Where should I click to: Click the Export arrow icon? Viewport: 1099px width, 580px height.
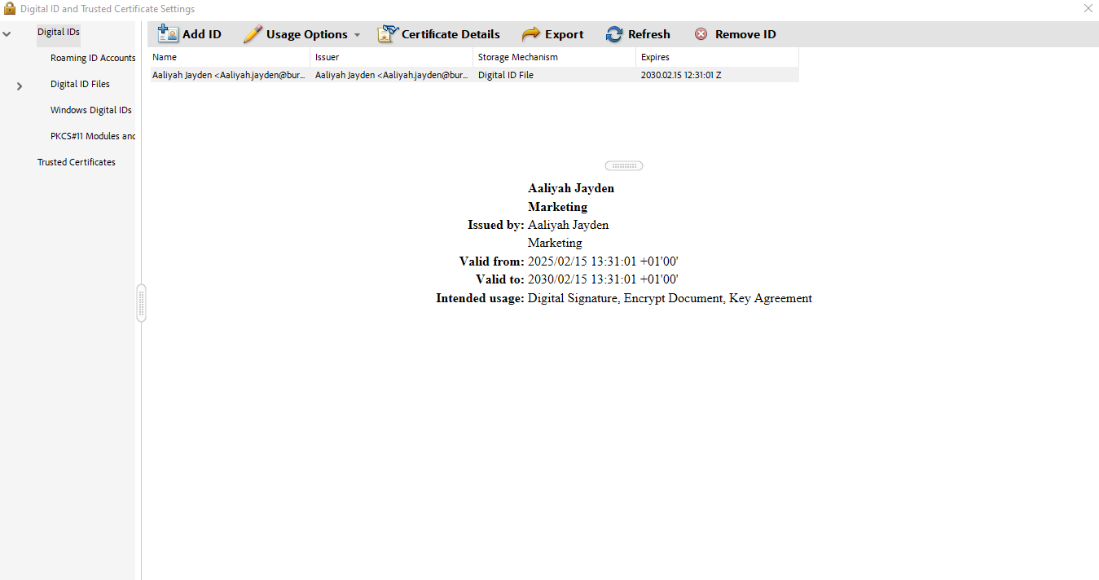click(531, 33)
